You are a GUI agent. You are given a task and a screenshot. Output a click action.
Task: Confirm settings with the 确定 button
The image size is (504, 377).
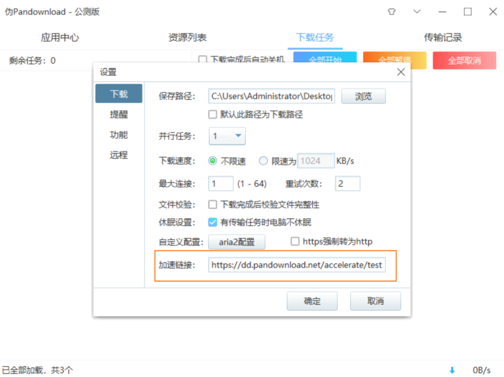click(x=312, y=301)
